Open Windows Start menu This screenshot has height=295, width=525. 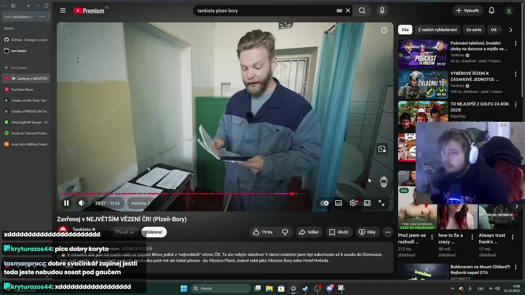183,288
